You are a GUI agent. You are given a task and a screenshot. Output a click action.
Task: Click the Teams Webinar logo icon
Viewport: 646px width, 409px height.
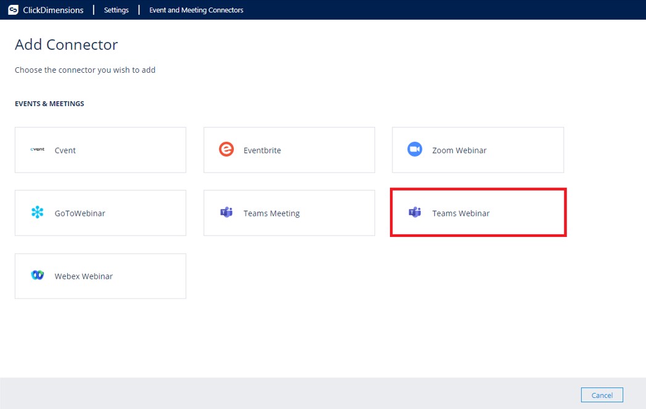415,212
